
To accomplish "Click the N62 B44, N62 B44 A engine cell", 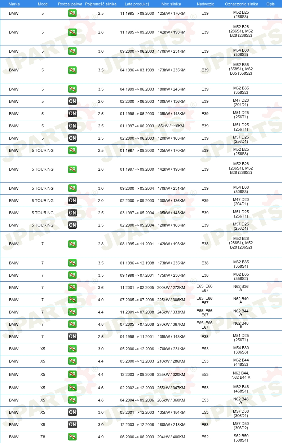I will point(241,375).
